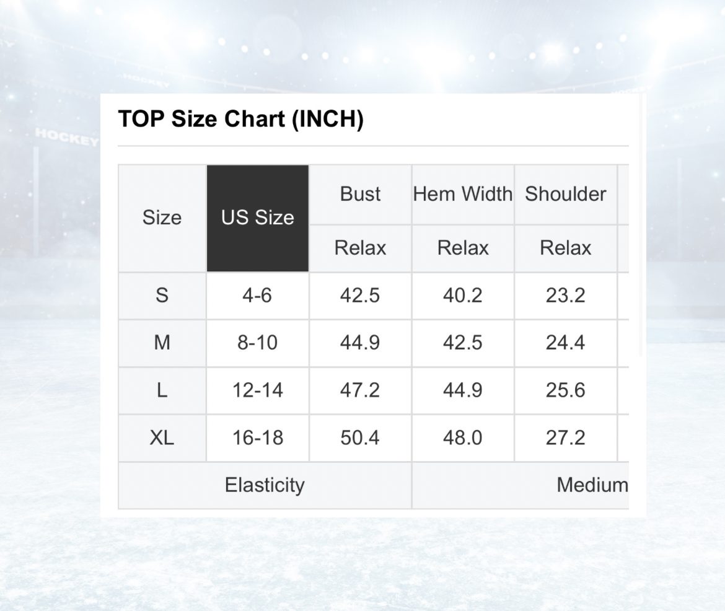This screenshot has height=611, width=725.
Task: Select the M size row label
Action: point(162,343)
